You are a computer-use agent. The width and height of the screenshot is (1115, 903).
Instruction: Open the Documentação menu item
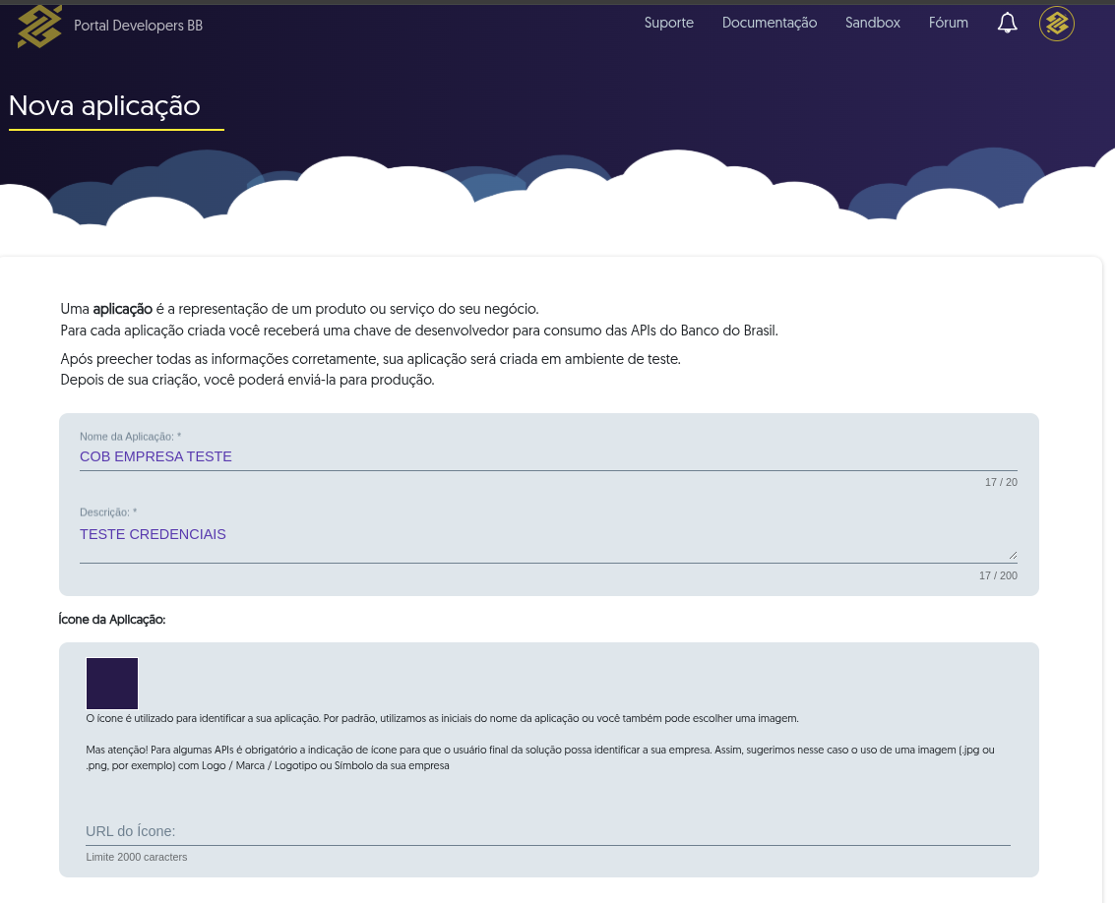(x=770, y=23)
